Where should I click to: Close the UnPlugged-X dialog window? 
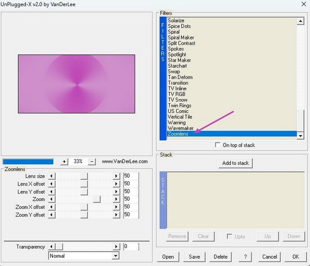(x=304, y=4)
